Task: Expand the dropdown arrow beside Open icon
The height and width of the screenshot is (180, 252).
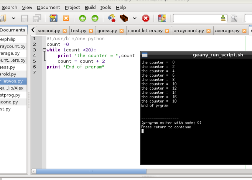Action: 13,18
